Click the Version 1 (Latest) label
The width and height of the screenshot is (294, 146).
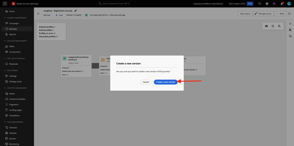coord(74,15)
